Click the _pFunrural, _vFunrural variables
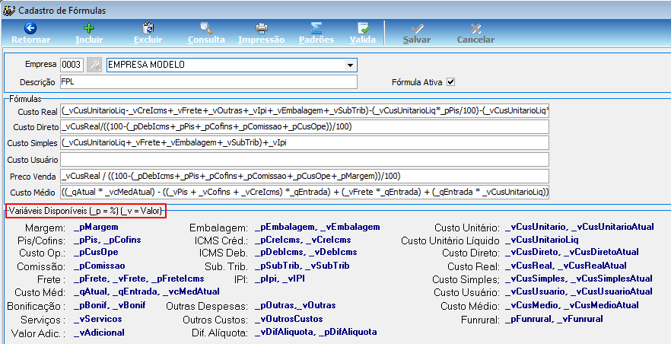This screenshot has width=671, height=344. [x=554, y=319]
